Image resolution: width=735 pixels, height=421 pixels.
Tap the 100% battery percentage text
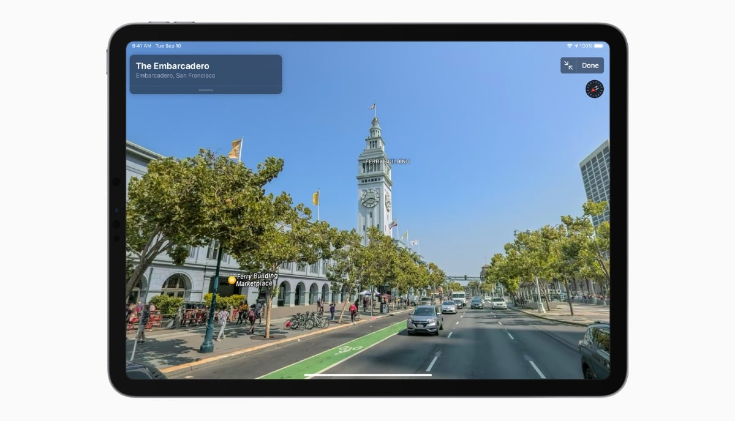click(x=586, y=45)
